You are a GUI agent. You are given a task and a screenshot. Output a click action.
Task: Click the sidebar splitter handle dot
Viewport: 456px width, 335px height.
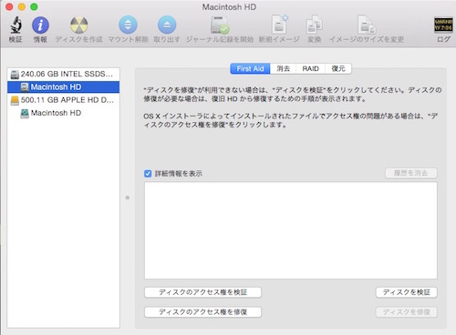coord(128,198)
